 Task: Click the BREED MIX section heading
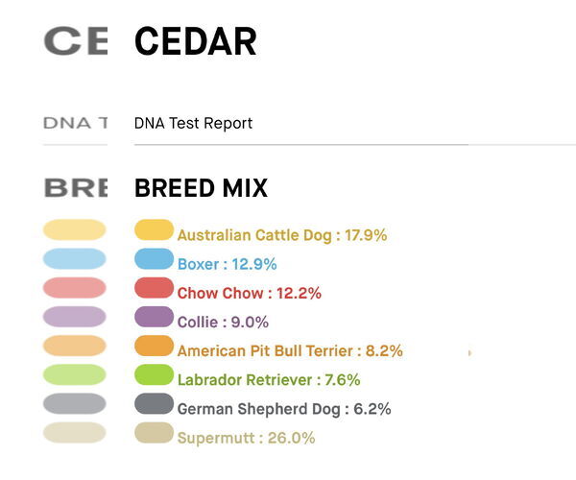click(x=201, y=188)
